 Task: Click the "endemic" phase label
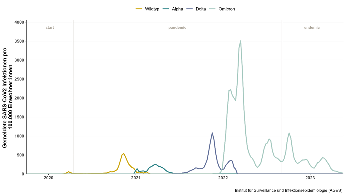312,28
